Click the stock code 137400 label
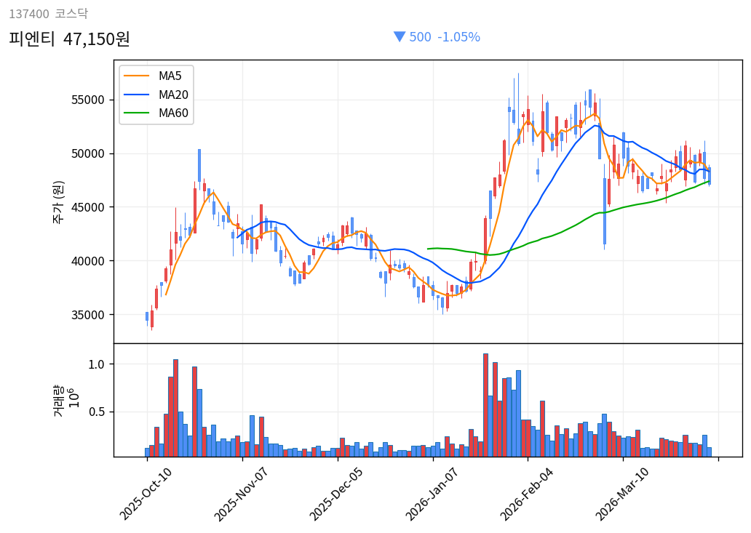This screenshot has height=533, width=751. tap(29, 12)
